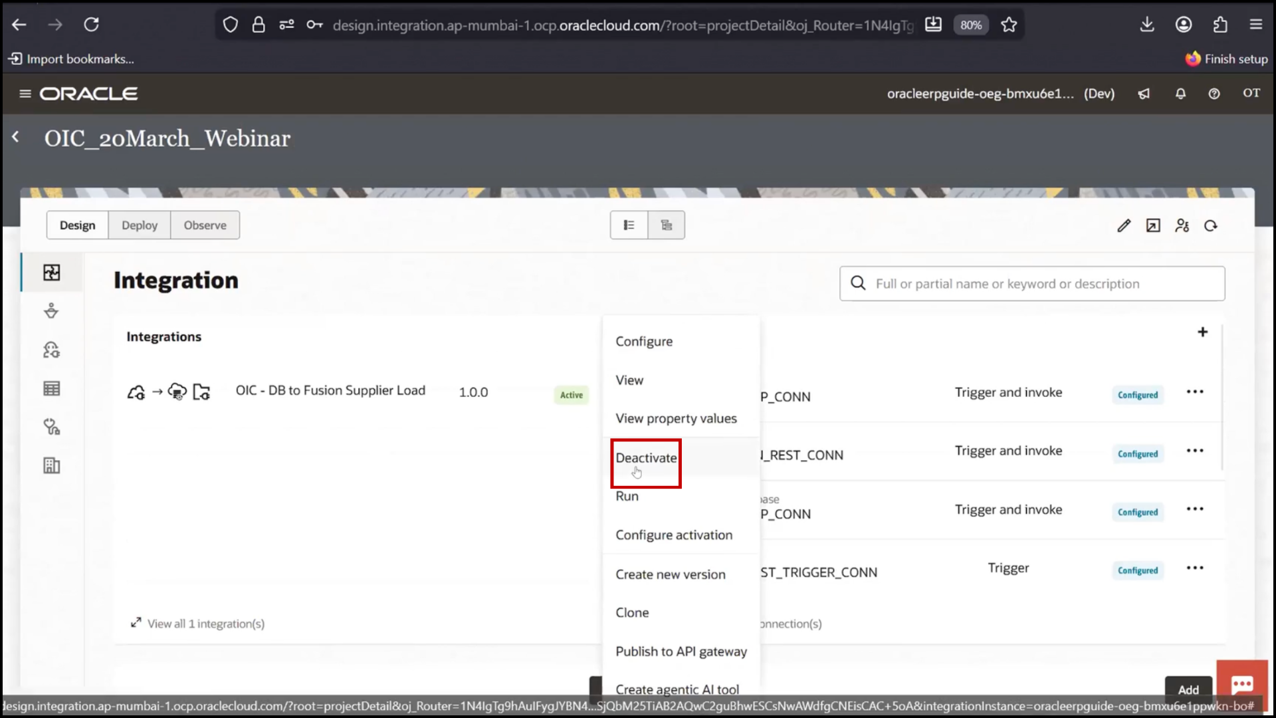Select the second sidebar section icon

pos(52,311)
